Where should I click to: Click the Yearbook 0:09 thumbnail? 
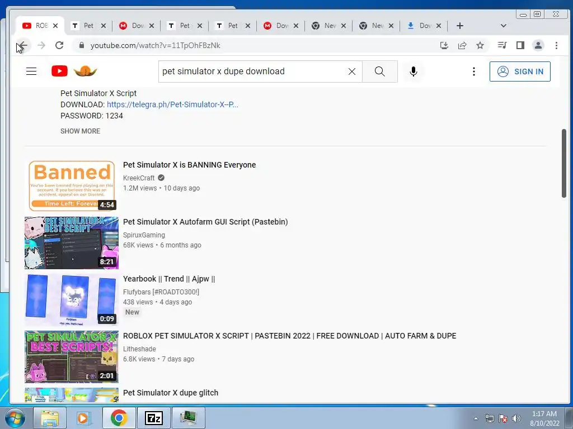[x=72, y=300]
